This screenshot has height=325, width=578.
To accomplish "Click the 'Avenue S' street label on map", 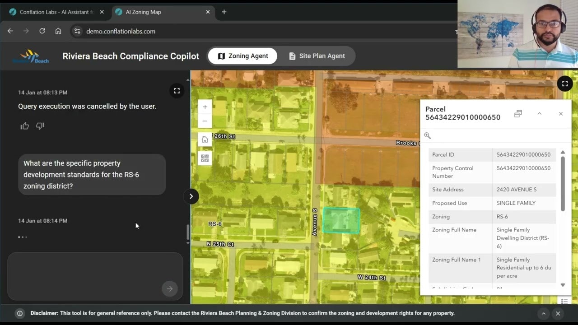I will [315, 222].
